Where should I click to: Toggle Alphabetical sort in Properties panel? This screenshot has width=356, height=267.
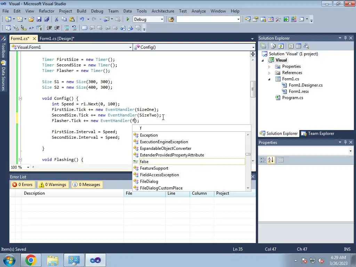(270, 160)
